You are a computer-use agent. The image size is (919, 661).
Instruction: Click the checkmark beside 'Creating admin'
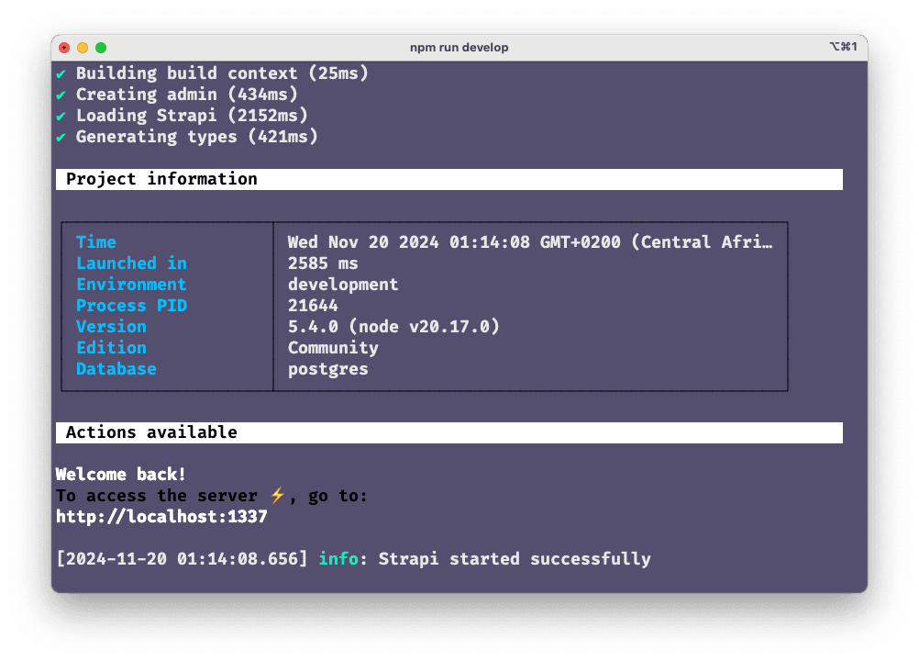(x=61, y=95)
